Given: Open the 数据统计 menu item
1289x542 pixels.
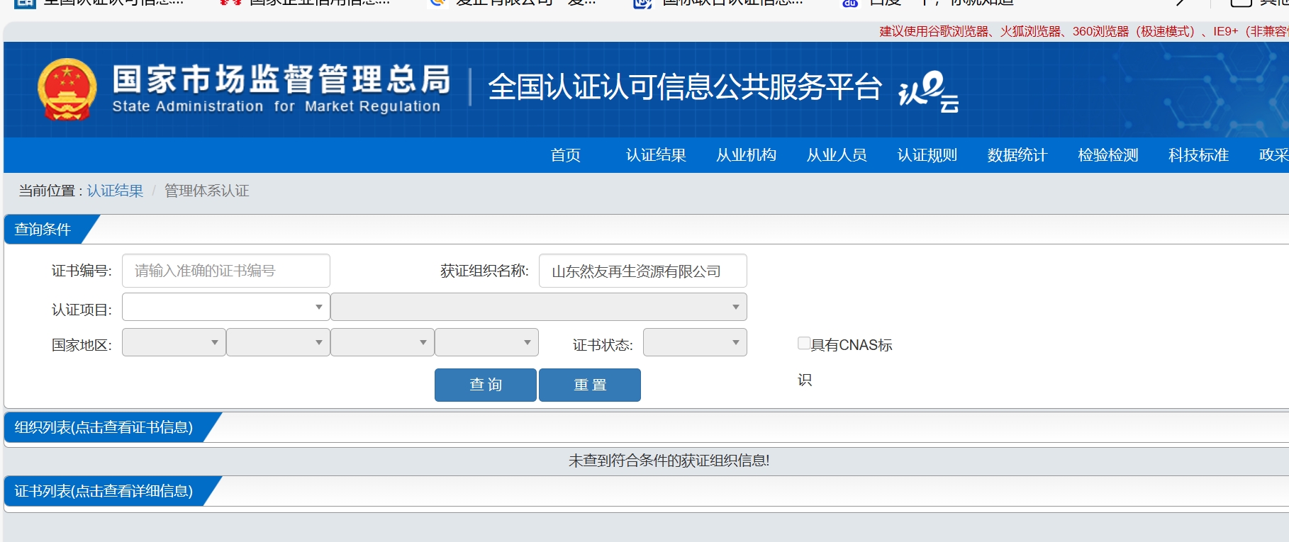Looking at the screenshot, I should (x=1017, y=155).
